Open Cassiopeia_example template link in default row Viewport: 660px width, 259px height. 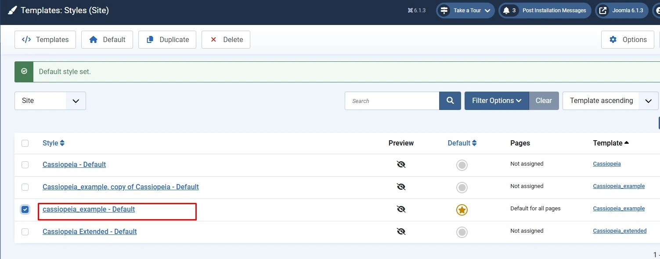tap(619, 209)
